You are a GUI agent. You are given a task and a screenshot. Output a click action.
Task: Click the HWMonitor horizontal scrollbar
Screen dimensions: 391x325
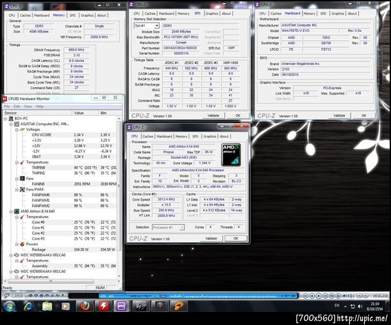tap(51, 281)
